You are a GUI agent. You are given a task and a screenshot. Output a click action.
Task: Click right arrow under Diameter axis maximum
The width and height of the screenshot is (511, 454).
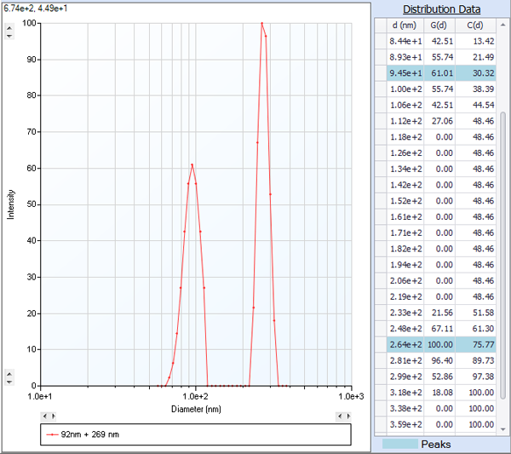pyautogui.click(x=347, y=416)
